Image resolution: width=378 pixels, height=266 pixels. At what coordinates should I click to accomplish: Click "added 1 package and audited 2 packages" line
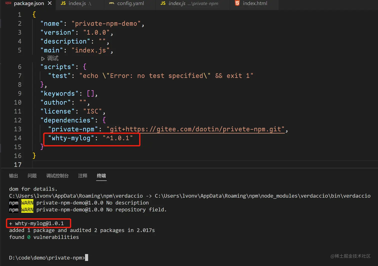click(x=82, y=230)
